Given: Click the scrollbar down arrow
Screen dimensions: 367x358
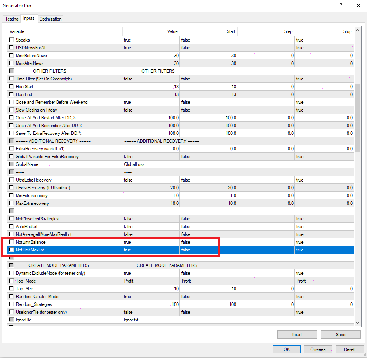Looking at the screenshot, I should tap(357, 323).
